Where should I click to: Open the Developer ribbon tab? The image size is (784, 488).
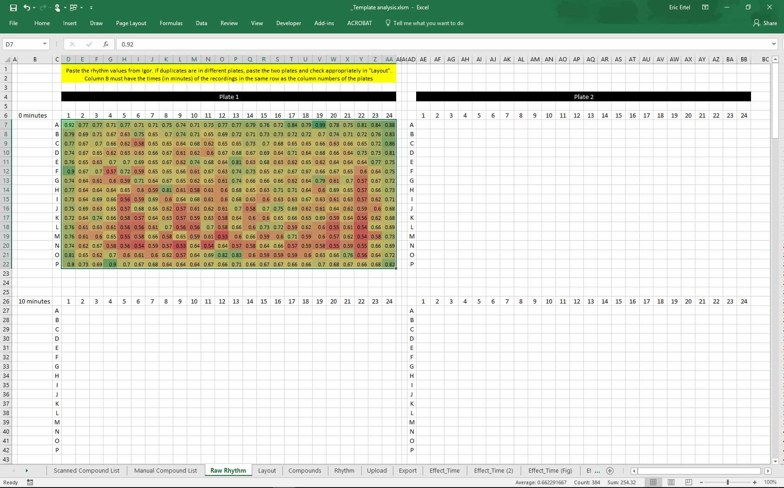pos(288,23)
